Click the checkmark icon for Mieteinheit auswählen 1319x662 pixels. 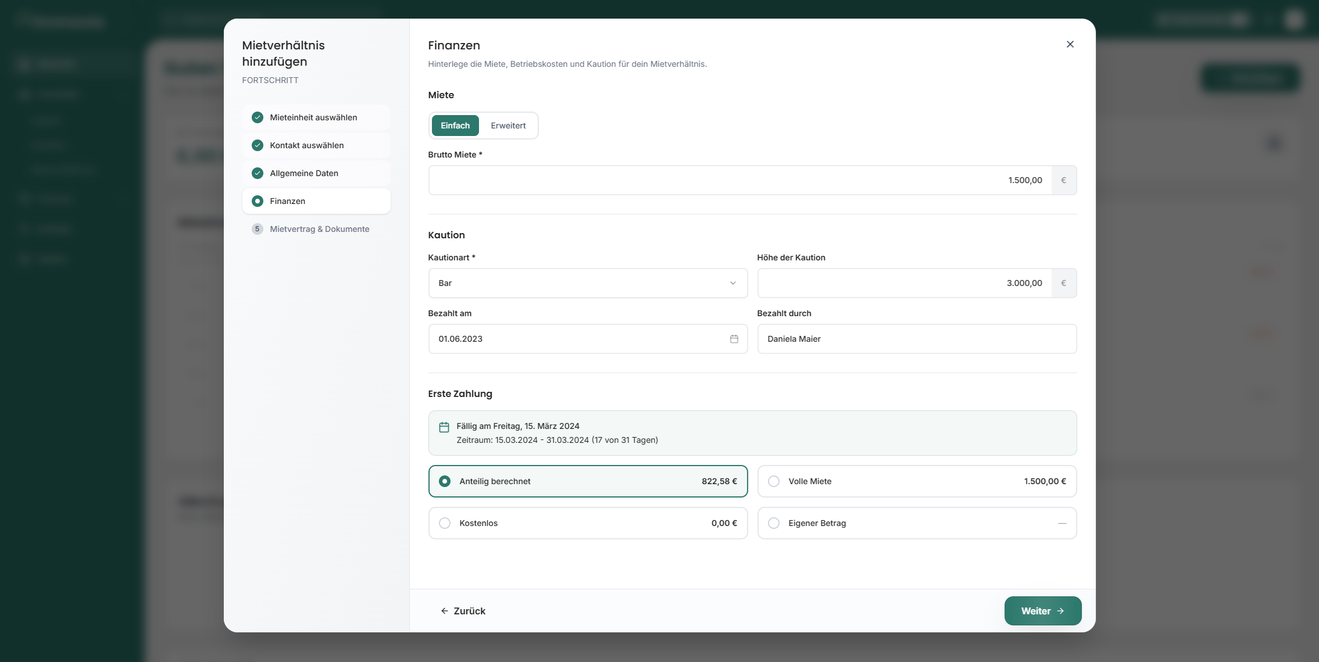pyautogui.click(x=258, y=117)
